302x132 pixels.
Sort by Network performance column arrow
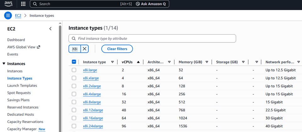pos(299,62)
